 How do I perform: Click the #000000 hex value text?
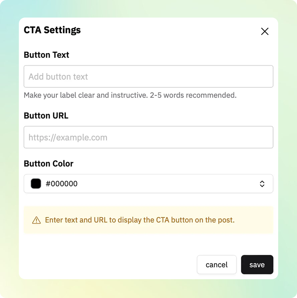(x=62, y=184)
